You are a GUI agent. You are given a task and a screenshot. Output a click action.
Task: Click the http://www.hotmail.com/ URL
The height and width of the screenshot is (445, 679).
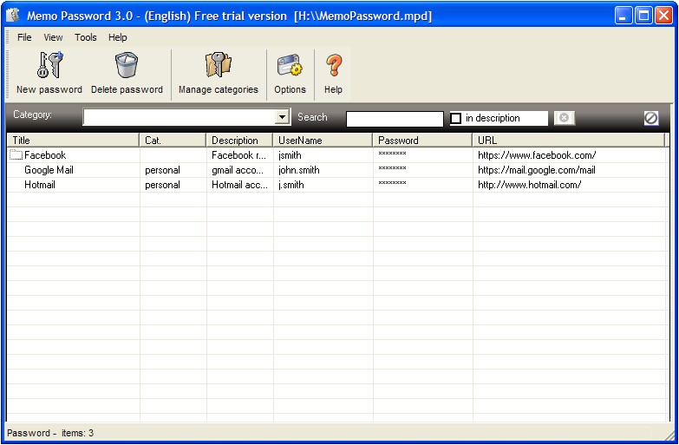(529, 185)
